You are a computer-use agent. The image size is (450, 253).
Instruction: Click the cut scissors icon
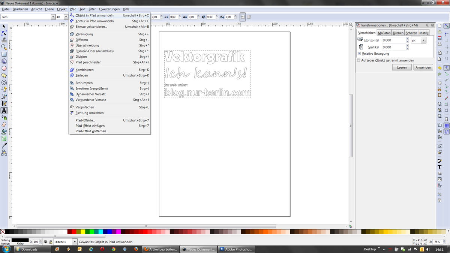click(439, 89)
